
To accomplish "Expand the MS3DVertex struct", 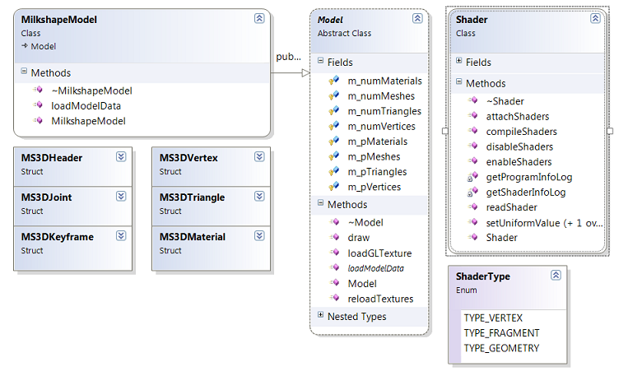I will pyautogui.click(x=259, y=156).
